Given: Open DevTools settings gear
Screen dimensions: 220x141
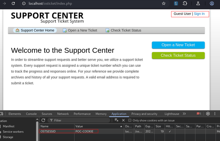Looking at the screenshot, I should tap(208, 114).
